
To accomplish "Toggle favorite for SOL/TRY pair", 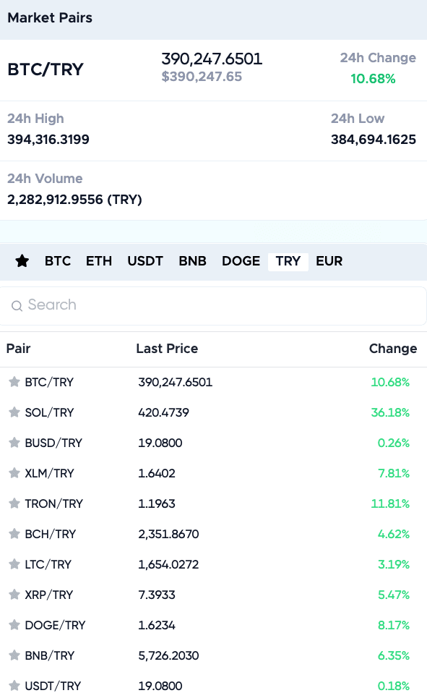I will pos(14,412).
